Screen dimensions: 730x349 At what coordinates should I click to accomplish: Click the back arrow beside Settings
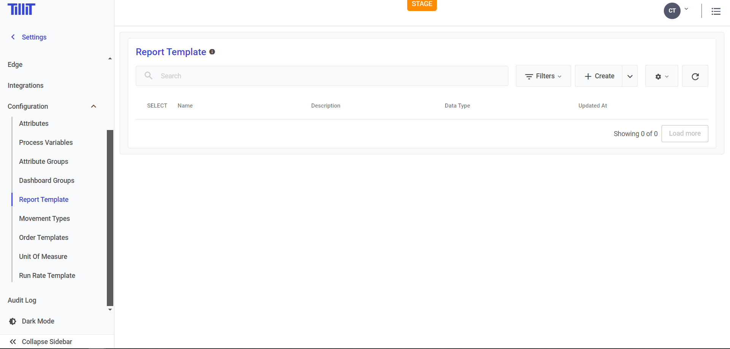pos(13,37)
